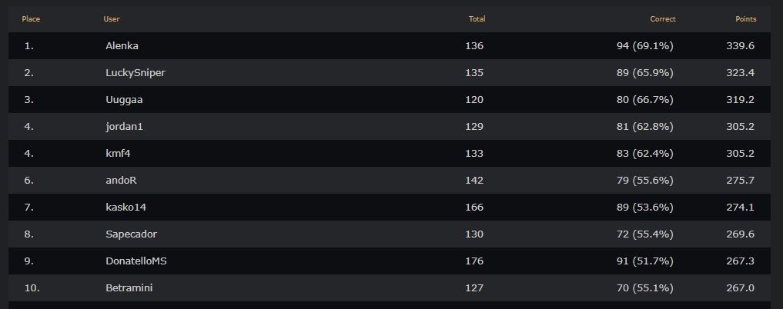This screenshot has width=783, height=309.
Task: Sort table by Correct column
Action: 663,19
